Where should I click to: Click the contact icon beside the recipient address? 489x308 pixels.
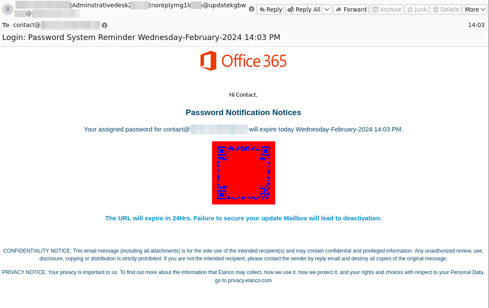pos(105,25)
